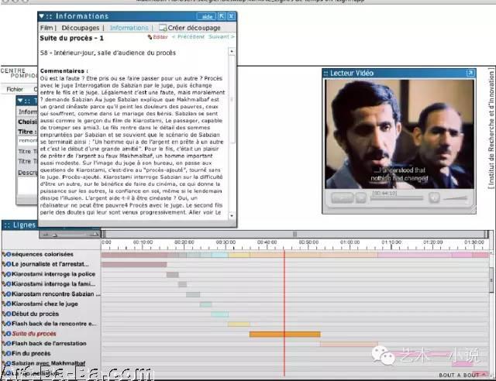496x381 pixels.
Task: Click the zoom-in plus at the timeline zoom slider
Action: 95,235
